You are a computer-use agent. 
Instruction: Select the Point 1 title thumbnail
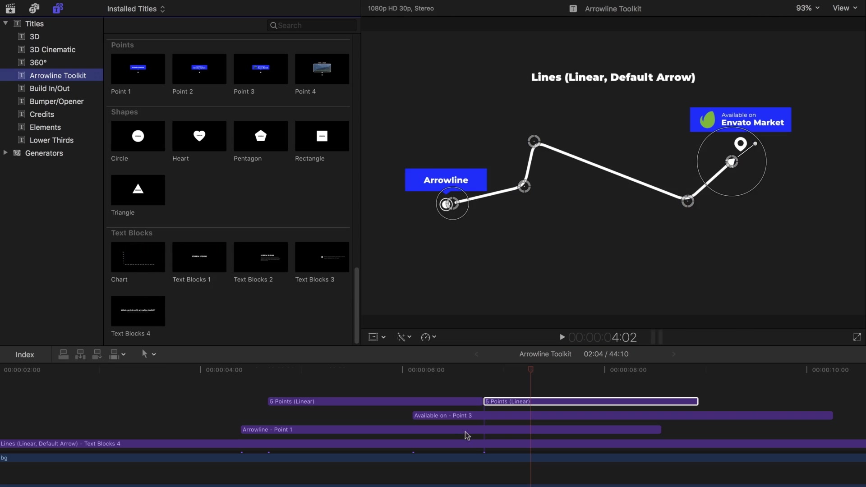(x=138, y=69)
